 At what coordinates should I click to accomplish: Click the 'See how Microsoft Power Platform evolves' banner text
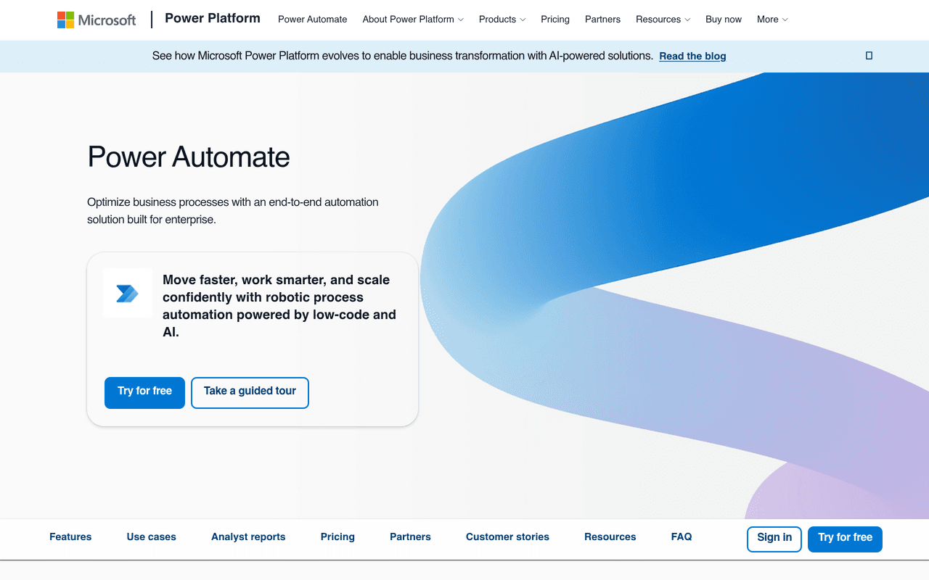pos(403,56)
